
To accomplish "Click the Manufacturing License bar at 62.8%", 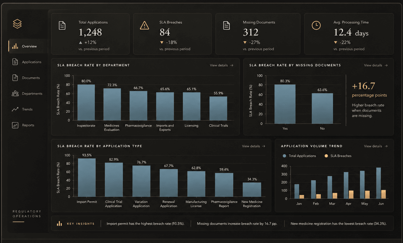I will coord(196,184).
